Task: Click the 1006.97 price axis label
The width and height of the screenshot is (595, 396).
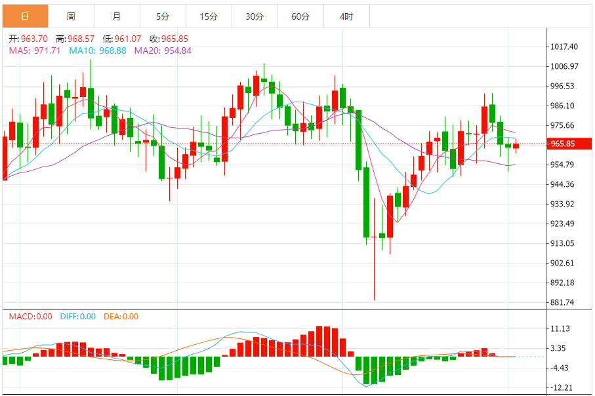Action: [x=564, y=66]
